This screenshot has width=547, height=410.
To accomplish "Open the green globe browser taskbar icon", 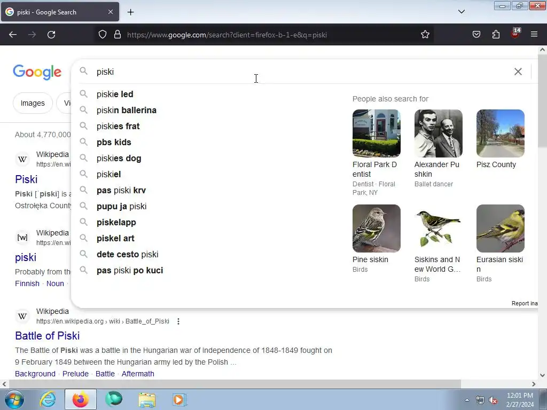I will click(x=114, y=399).
